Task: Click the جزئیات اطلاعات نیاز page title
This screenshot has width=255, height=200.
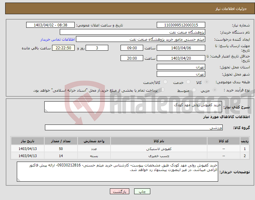Action: click(x=231, y=9)
